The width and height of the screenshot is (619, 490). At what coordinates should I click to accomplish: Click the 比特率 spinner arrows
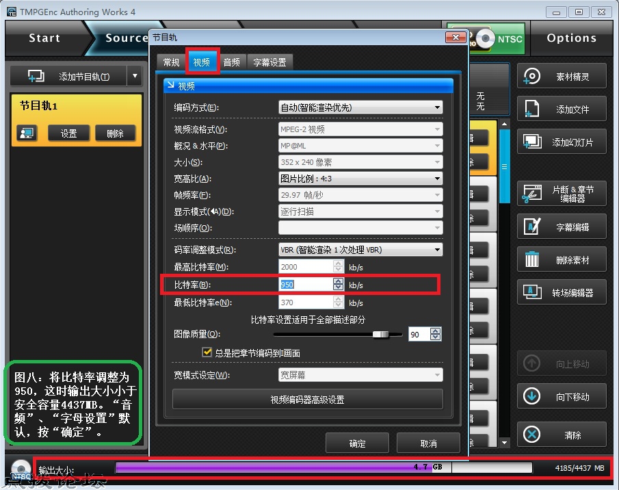[339, 284]
